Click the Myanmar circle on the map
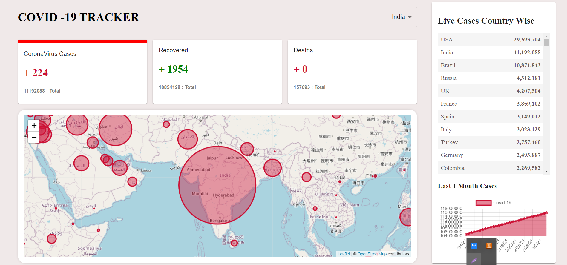 pyautogui.click(x=307, y=177)
